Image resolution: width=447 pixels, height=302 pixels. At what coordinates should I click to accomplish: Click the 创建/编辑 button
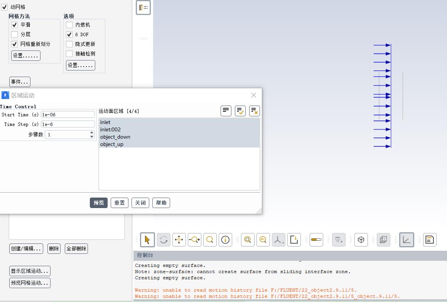26,248
